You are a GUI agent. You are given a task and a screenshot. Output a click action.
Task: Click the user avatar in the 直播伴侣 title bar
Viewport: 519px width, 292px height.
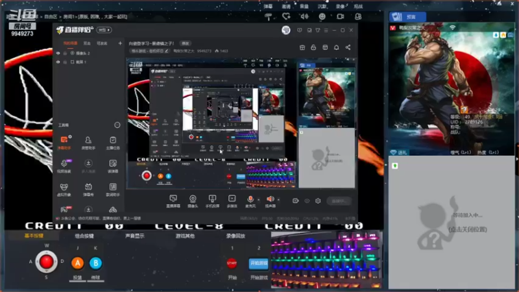286,30
